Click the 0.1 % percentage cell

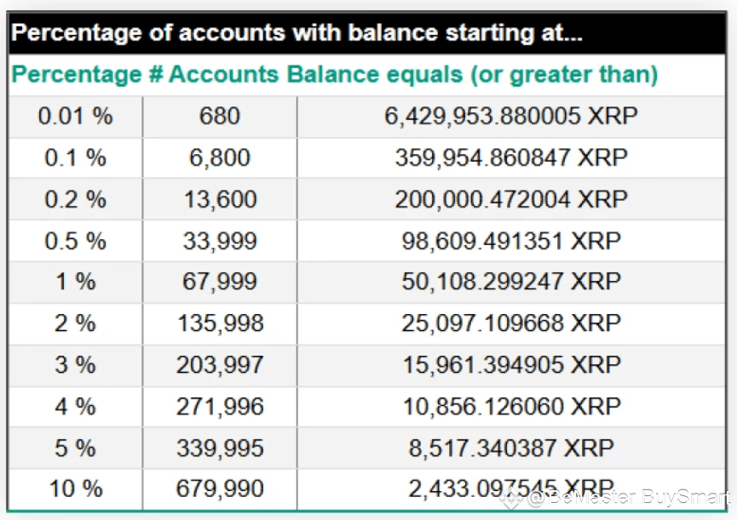pos(75,157)
